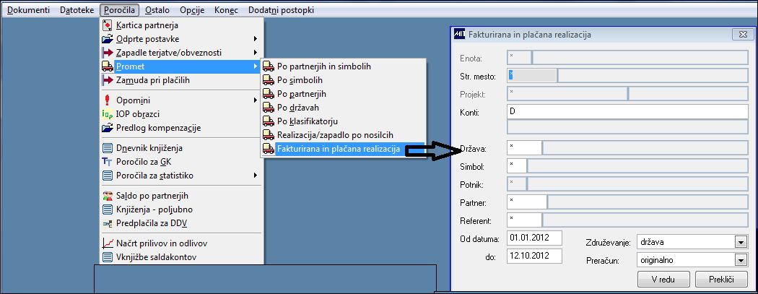This screenshot has height=294, width=758.
Task: Select Fakturirana in plačana realizacija item
Action: pyautogui.click(x=343, y=150)
